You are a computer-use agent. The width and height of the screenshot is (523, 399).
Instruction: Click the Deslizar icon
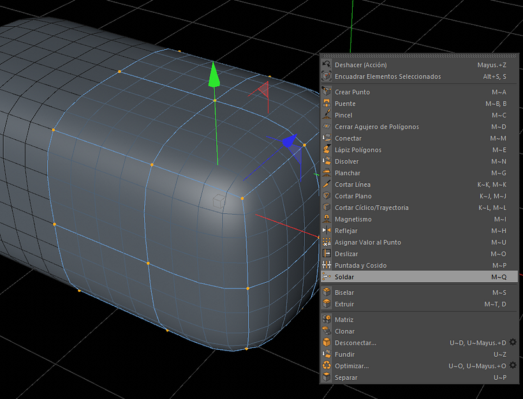(x=327, y=253)
